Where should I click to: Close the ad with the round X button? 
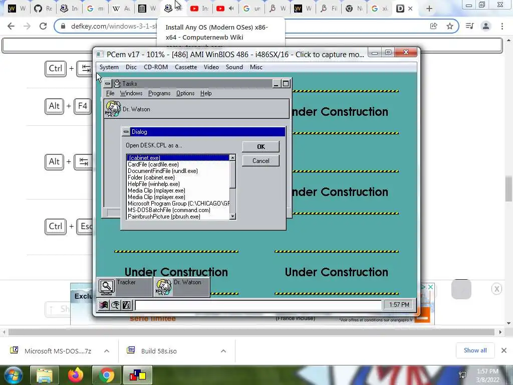496,289
